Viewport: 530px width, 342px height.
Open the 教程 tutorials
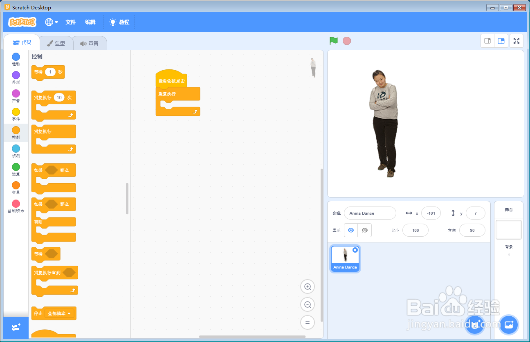click(119, 22)
